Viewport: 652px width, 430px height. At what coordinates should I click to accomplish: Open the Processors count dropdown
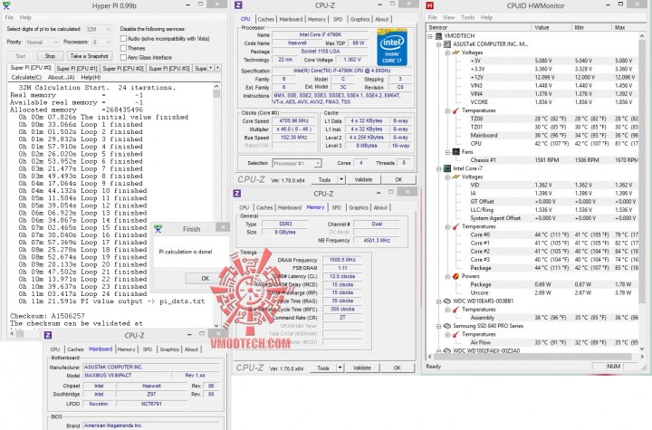coord(101,42)
